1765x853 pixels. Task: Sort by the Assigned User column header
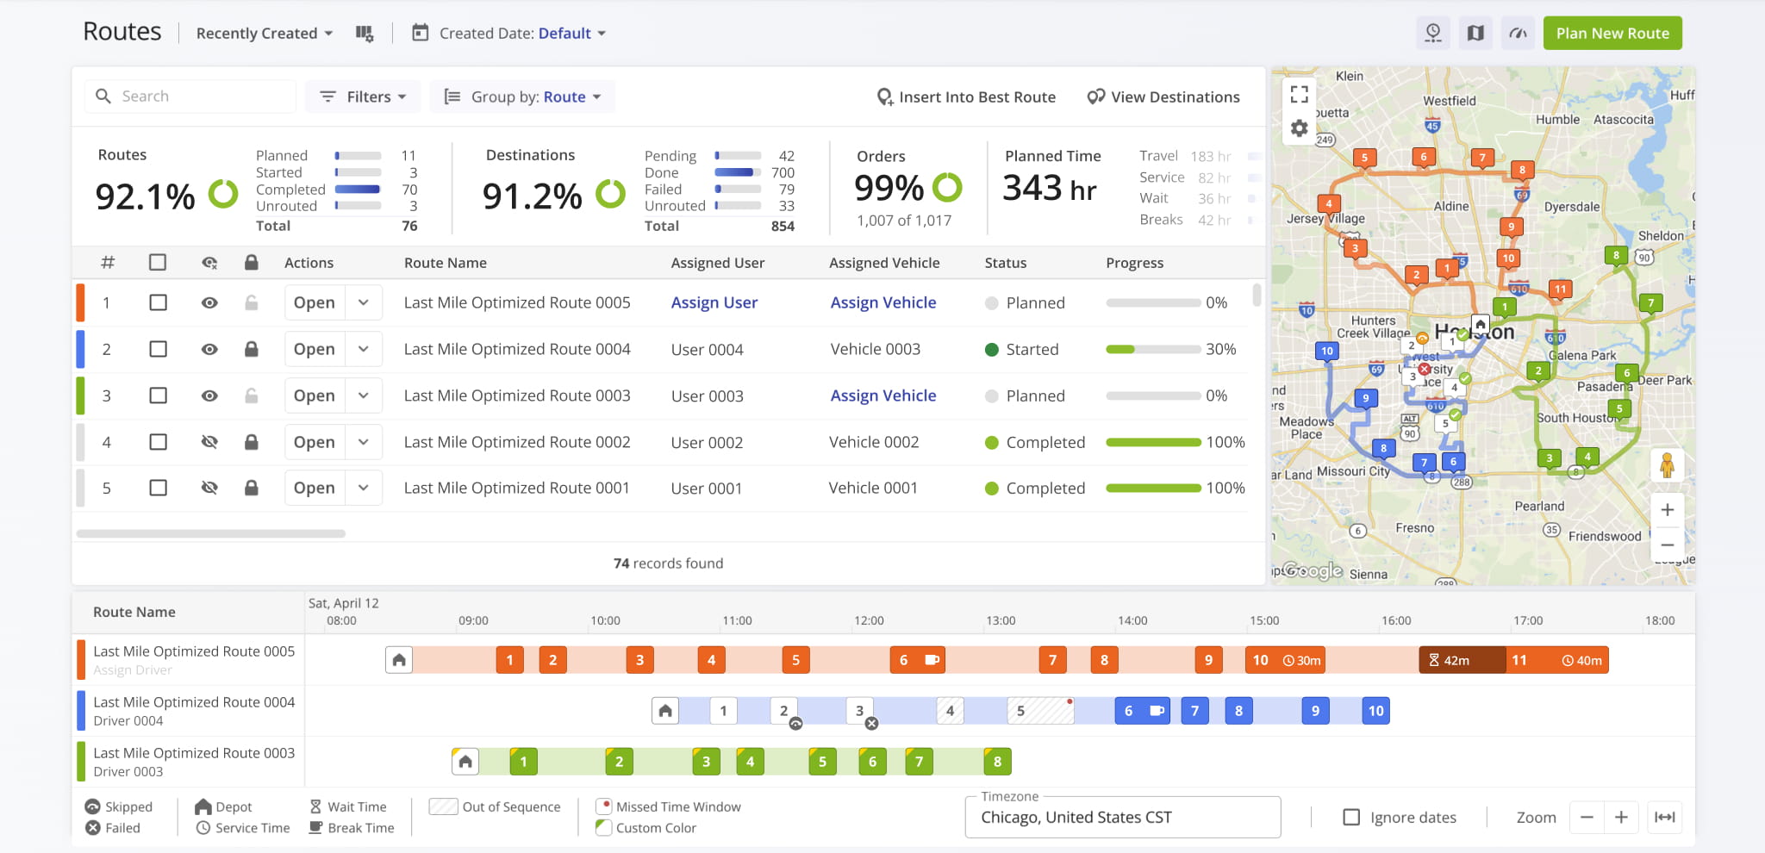point(717,263)
